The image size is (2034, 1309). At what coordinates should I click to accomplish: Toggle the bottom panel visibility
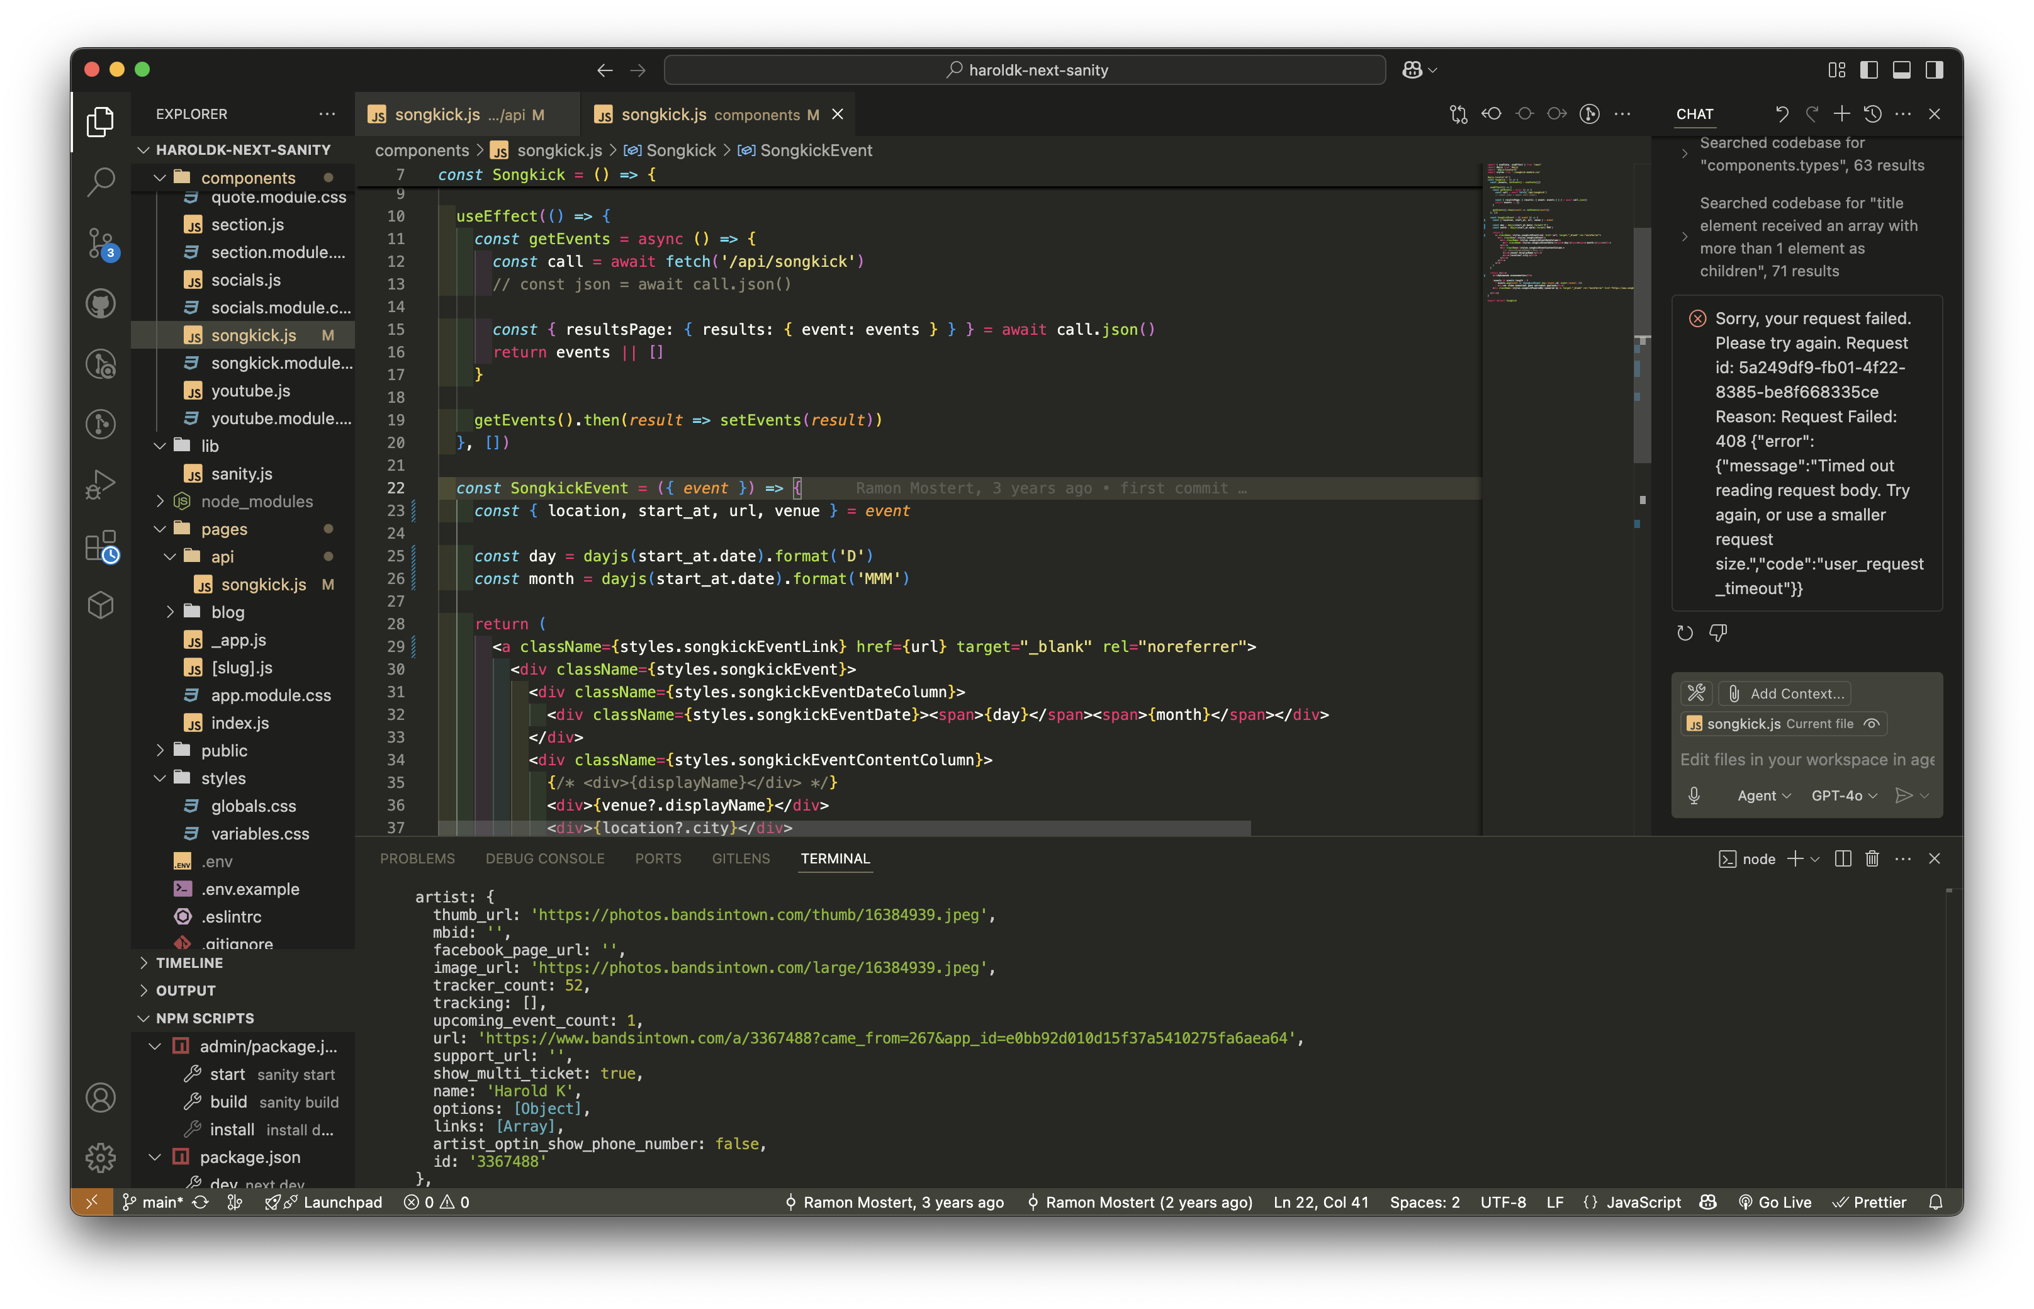point(1901,70)
